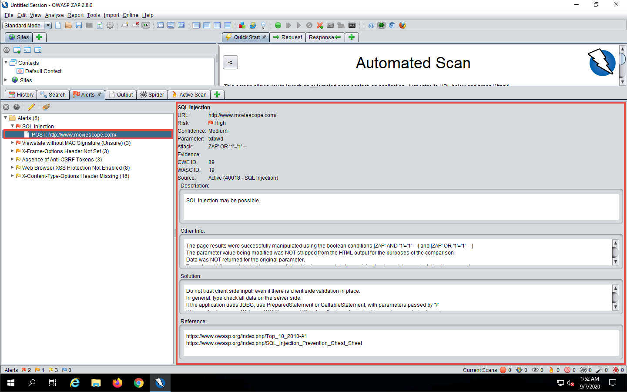The height and width of the screenshot is (392, 627).
Task: Click the broom Delete All Alerts icon
Action: point(46,107)
